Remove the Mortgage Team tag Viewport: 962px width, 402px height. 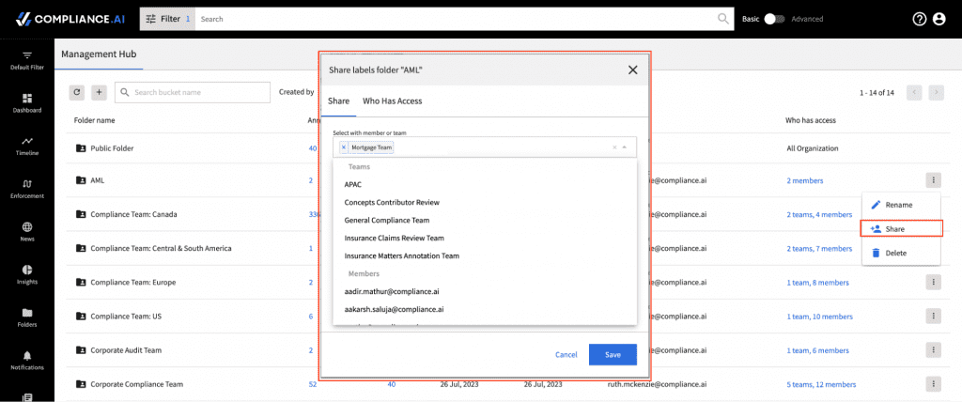[344, 147]
